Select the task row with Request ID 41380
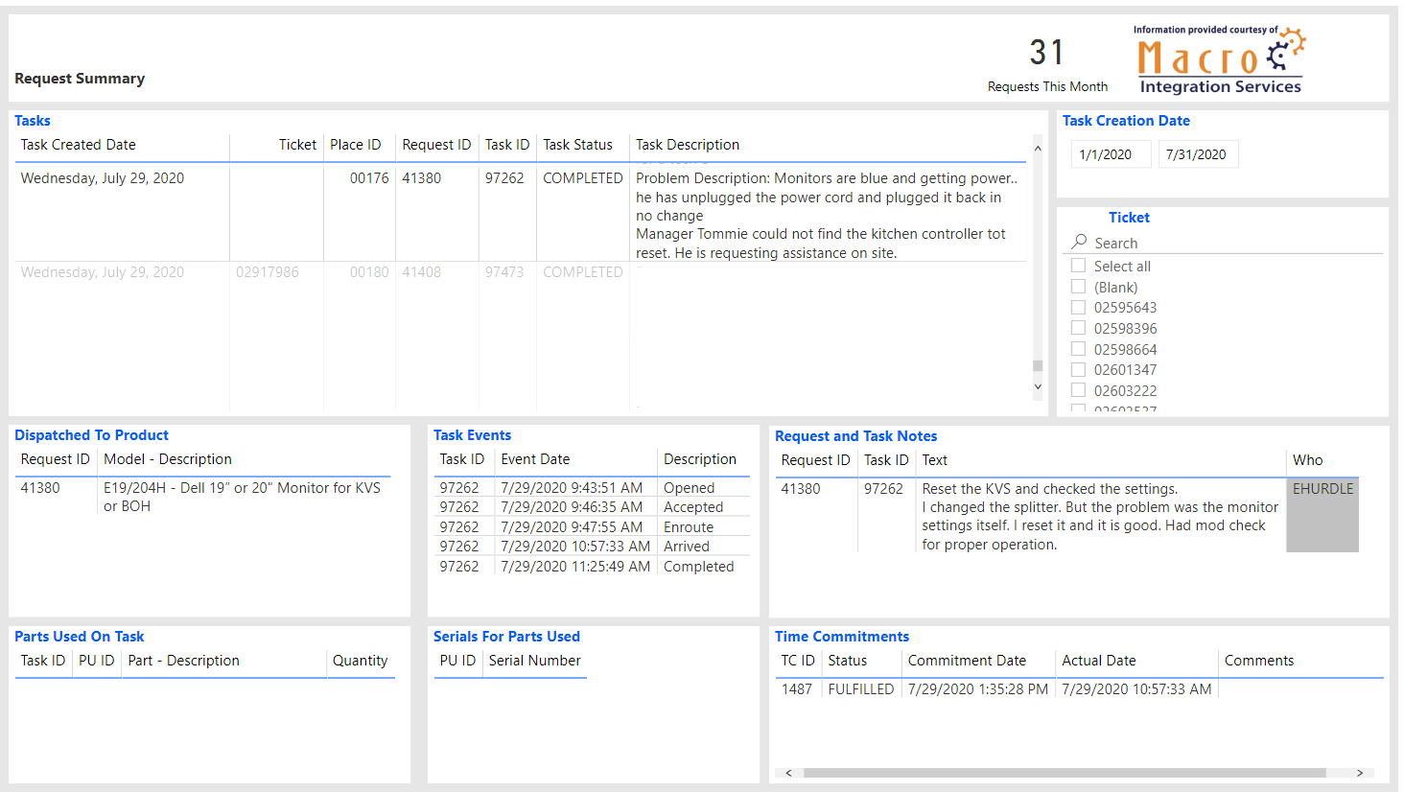Screen dimensions: 1404x792 point(421,178)
